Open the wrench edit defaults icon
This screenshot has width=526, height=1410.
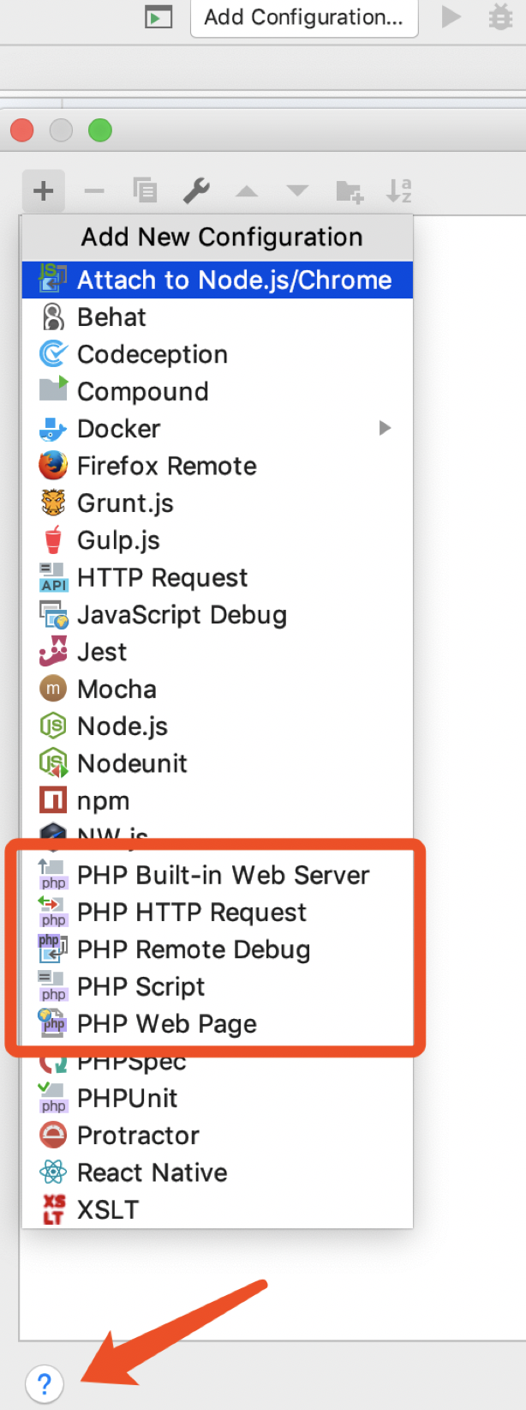[196, 190]
